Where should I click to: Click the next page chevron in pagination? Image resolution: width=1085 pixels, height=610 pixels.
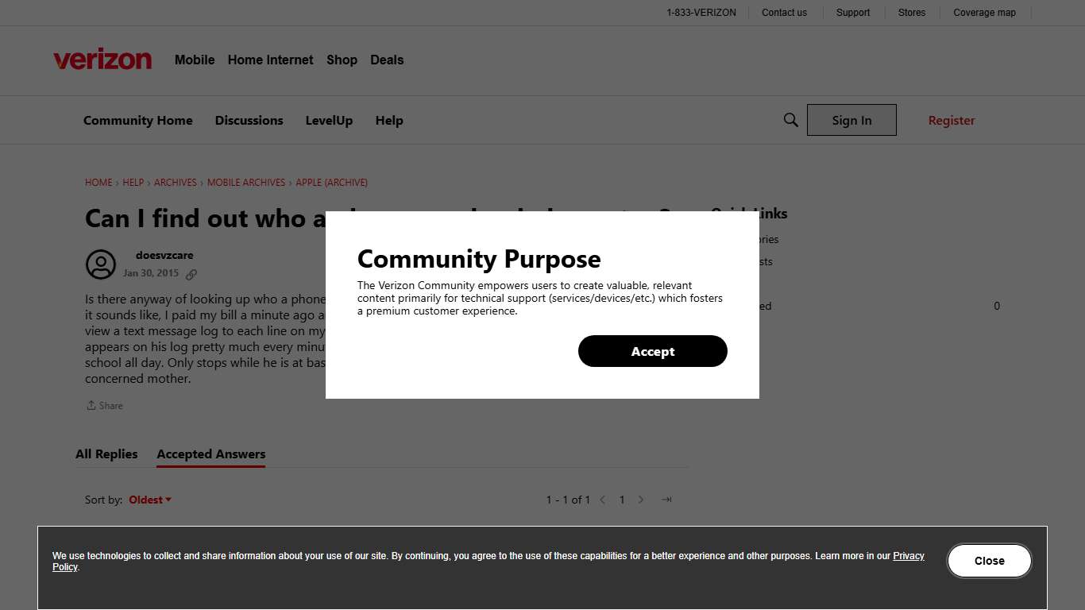pos(641,500)
